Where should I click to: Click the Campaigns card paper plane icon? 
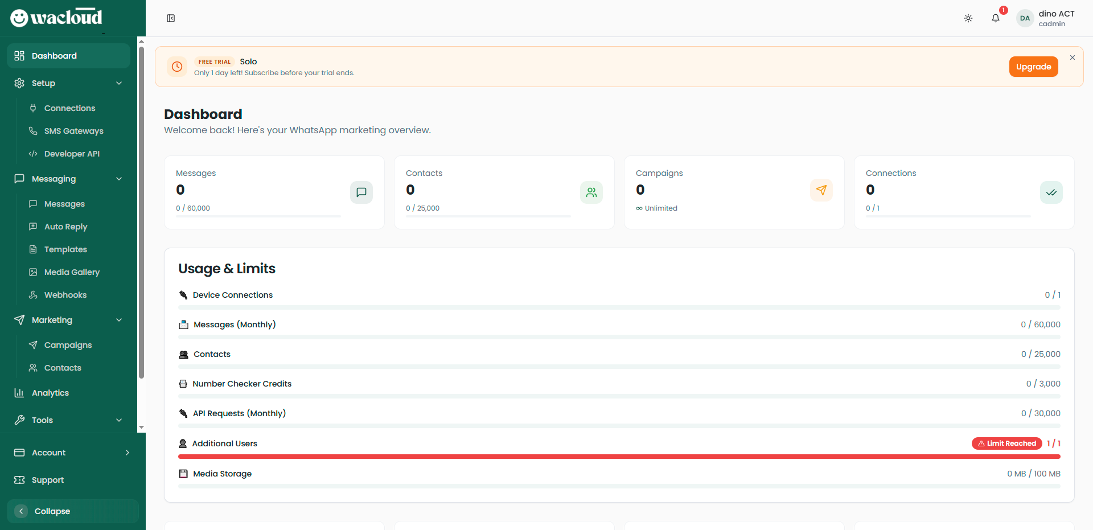(x=821, y=190)
